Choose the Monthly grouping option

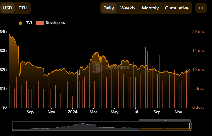tap(150, 8)
